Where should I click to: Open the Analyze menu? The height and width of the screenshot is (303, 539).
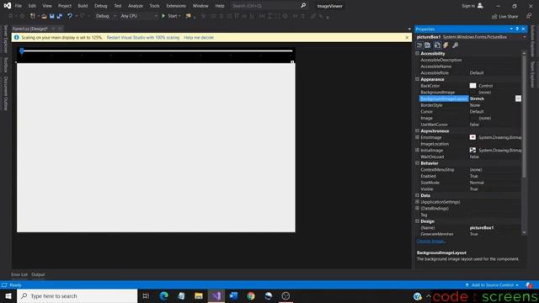(x=136, y=6)
